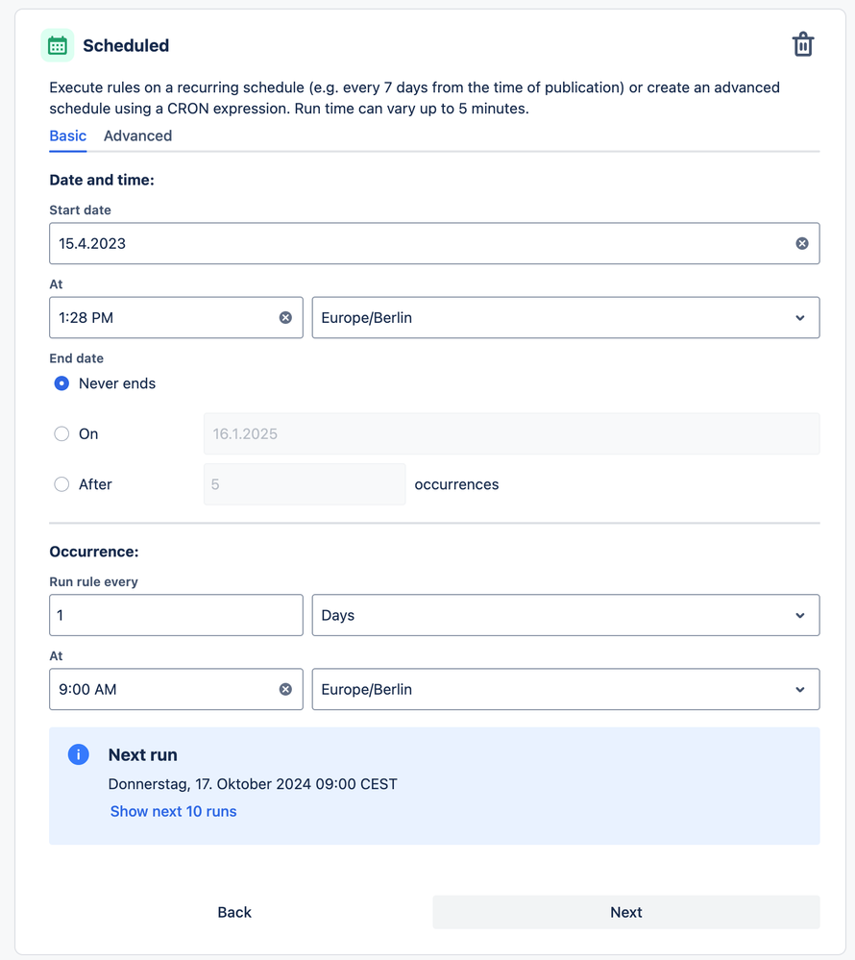Expand the Days interval unit dropdown
Viewport: 855px width, 960px height.
pos(565,616)
